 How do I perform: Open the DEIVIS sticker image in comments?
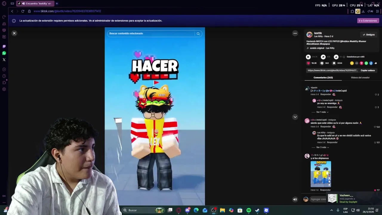click(x=321, y=174)
